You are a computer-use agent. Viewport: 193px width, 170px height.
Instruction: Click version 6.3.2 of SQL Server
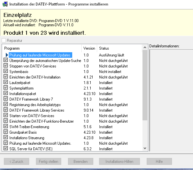[87, 149]
